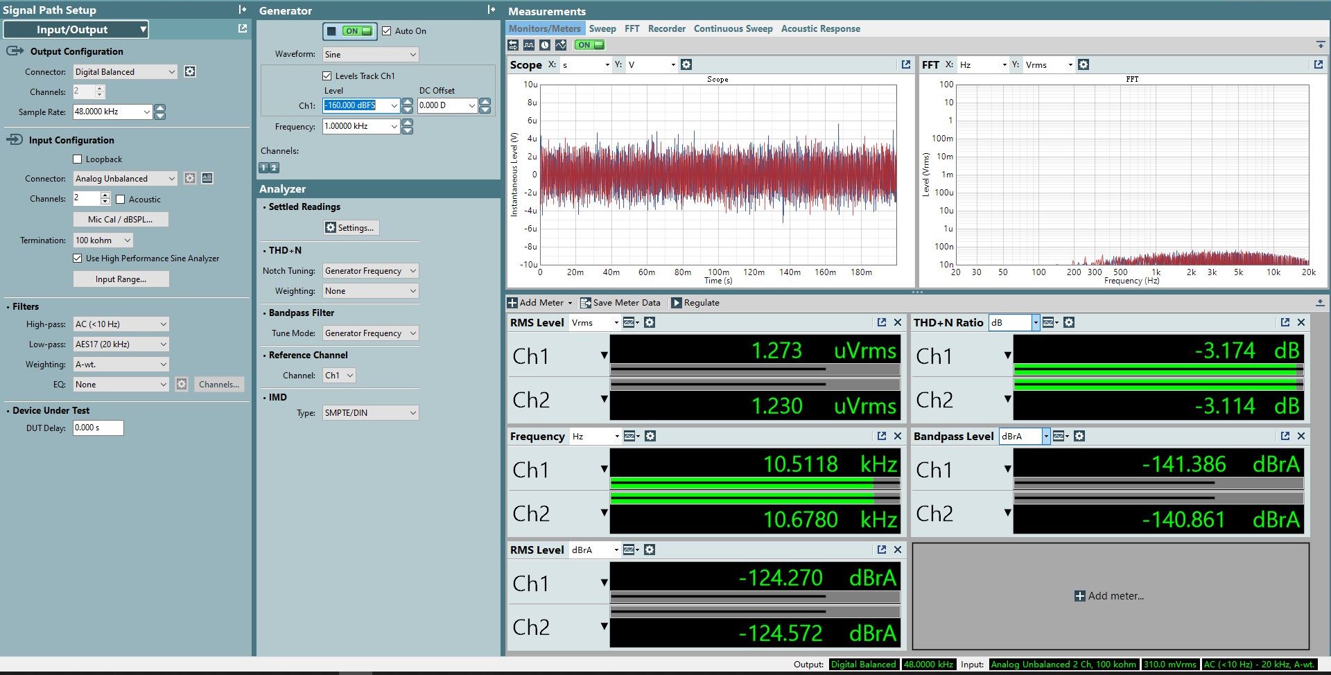The width and height of the screenshot is (1331, 675).
Task: Open Digital Balanced output connector settings gear
Action: click(190, 71)
